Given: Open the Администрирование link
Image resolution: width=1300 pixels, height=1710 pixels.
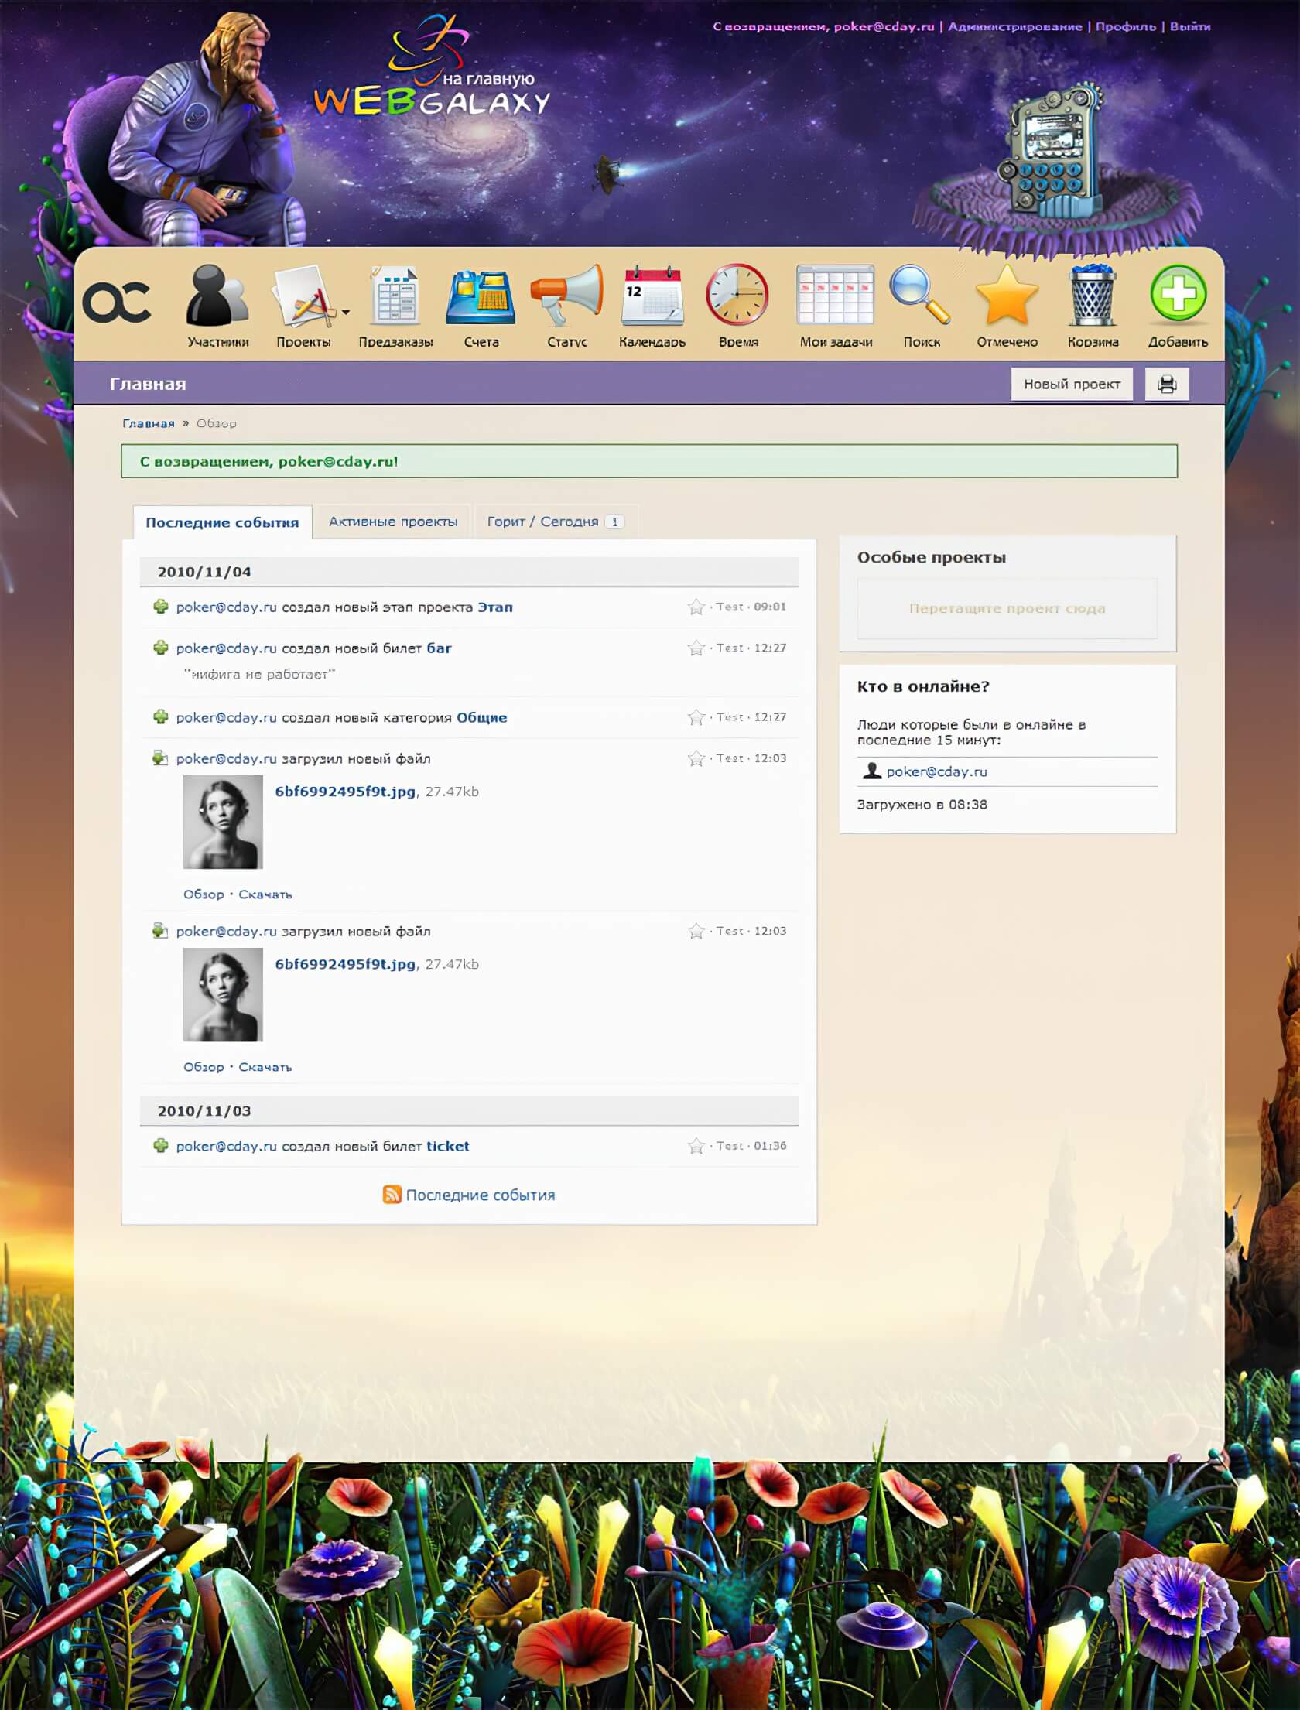Looking at the screenshot, I should coord(1014,26).
